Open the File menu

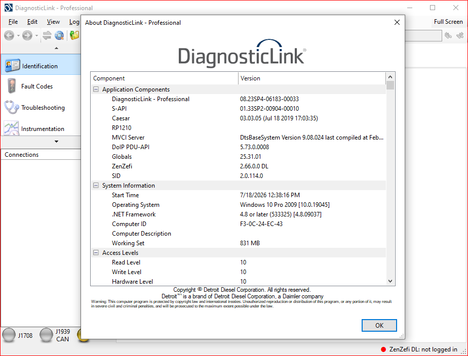[x=13, y=22]
